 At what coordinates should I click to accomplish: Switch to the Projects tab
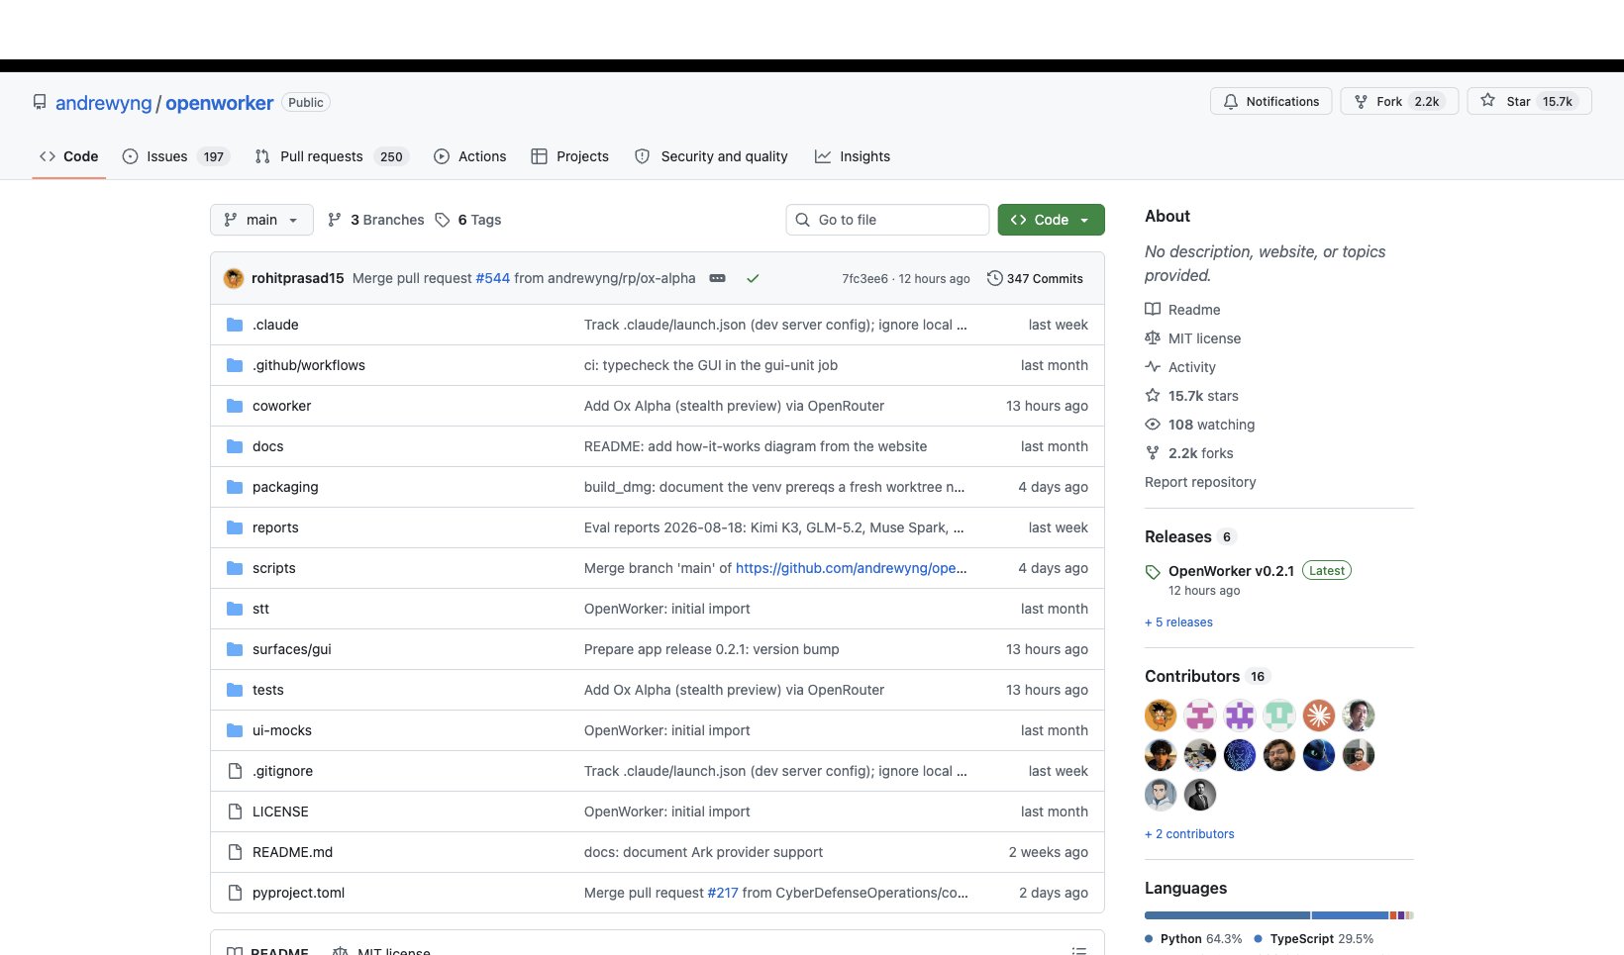(x=569, y=156)
